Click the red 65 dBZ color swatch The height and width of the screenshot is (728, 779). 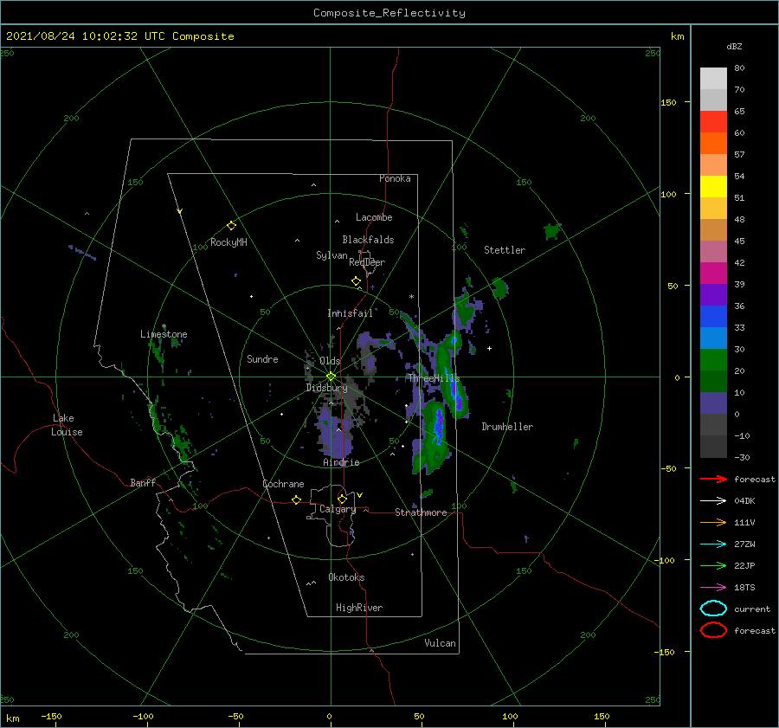(x=713, y=122)
